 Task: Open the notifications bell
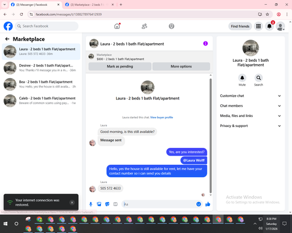(269, 26)
